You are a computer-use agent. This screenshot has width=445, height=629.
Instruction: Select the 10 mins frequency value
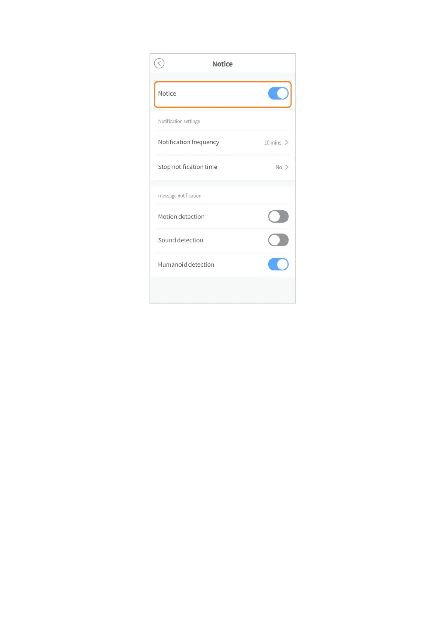[273, 143]
